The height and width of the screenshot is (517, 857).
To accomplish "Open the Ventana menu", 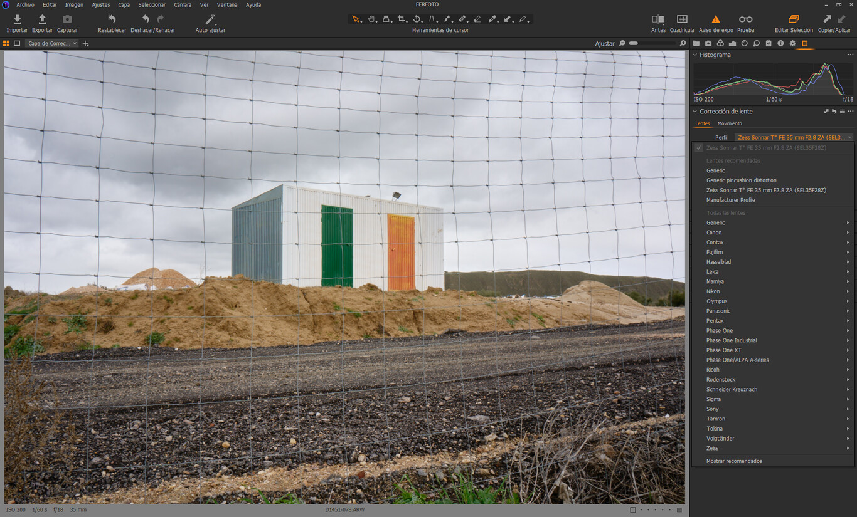I will (226, 4).
